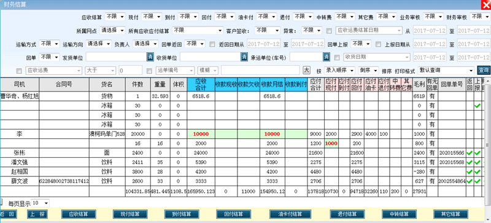Open the 应收结算 dropdown
Screen dimensions: 491x223
[x=115, y=17]
